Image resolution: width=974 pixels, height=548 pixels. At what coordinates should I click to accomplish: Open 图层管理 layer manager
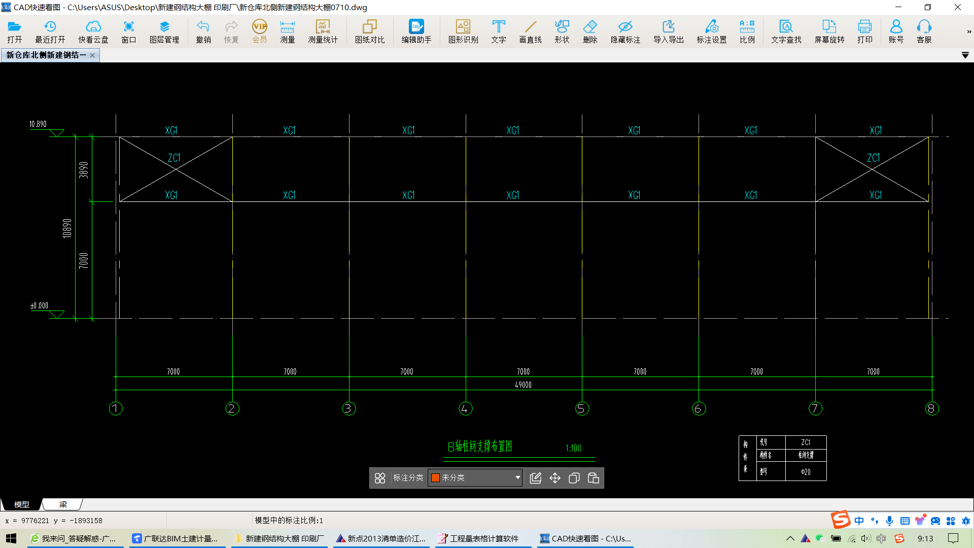tap(164, 31)
